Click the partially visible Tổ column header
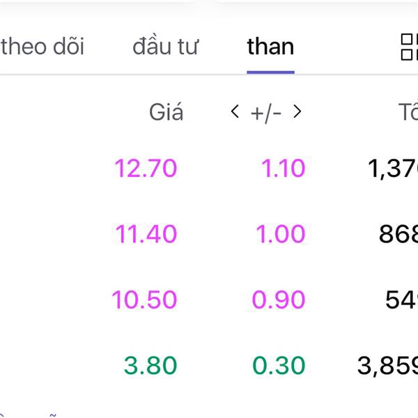 tap(408, 112)
